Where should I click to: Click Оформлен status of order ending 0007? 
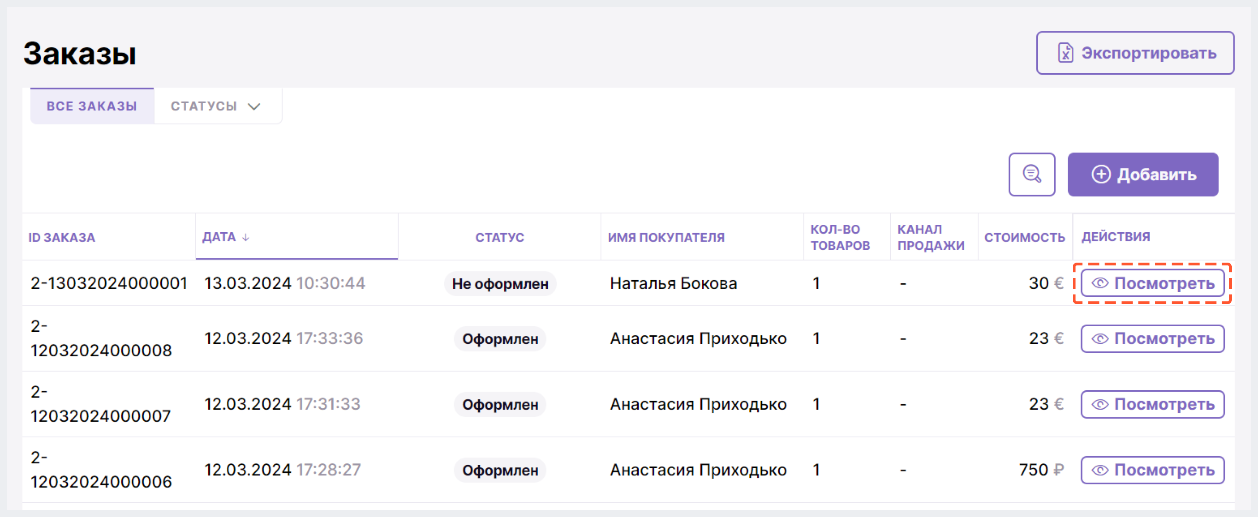pos(500,405)
